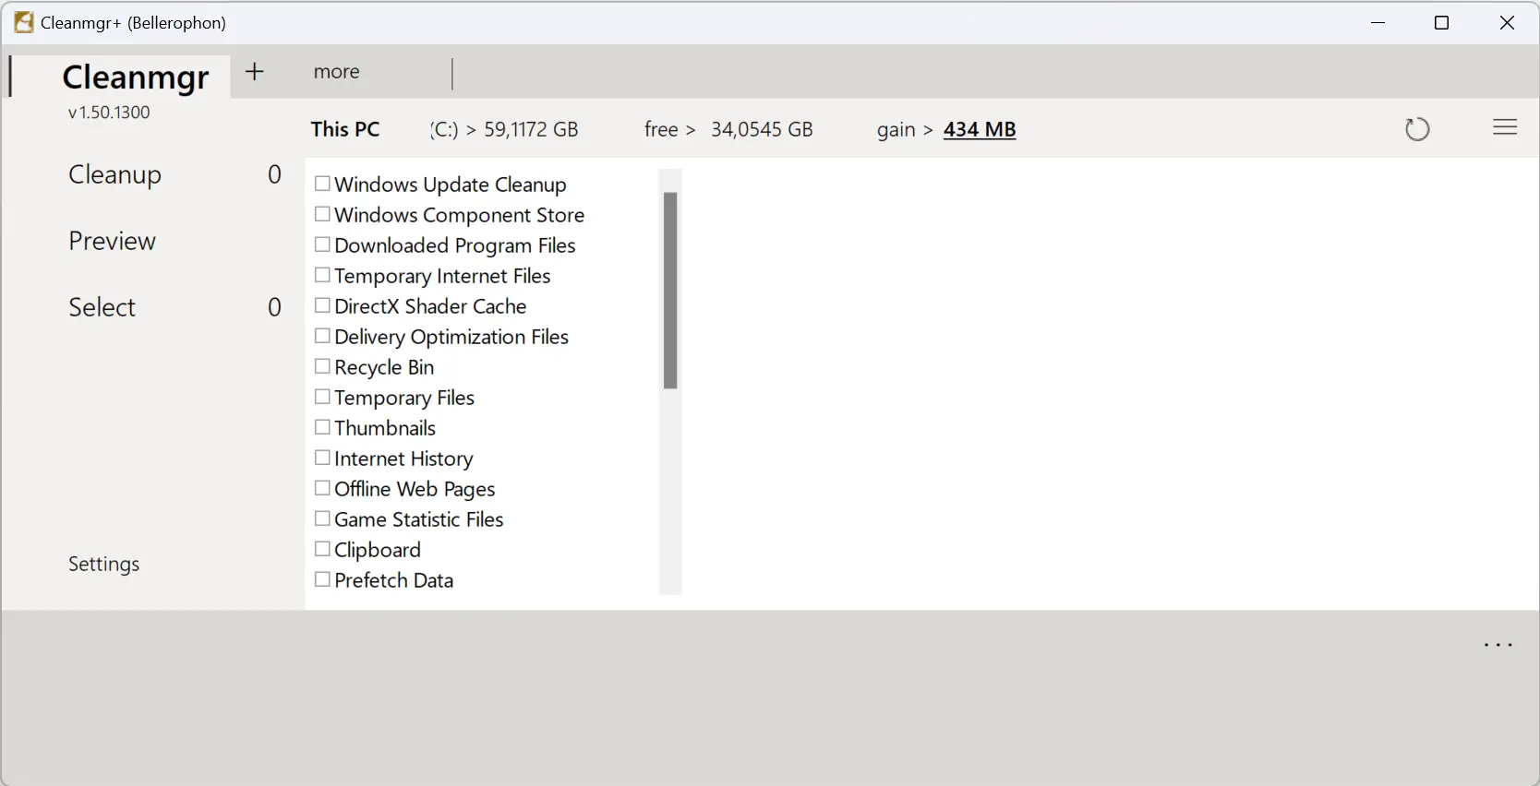Minimize the Cleanmgr+ window
This screenshot has width=1540, height=786.
coord(1378,23)
